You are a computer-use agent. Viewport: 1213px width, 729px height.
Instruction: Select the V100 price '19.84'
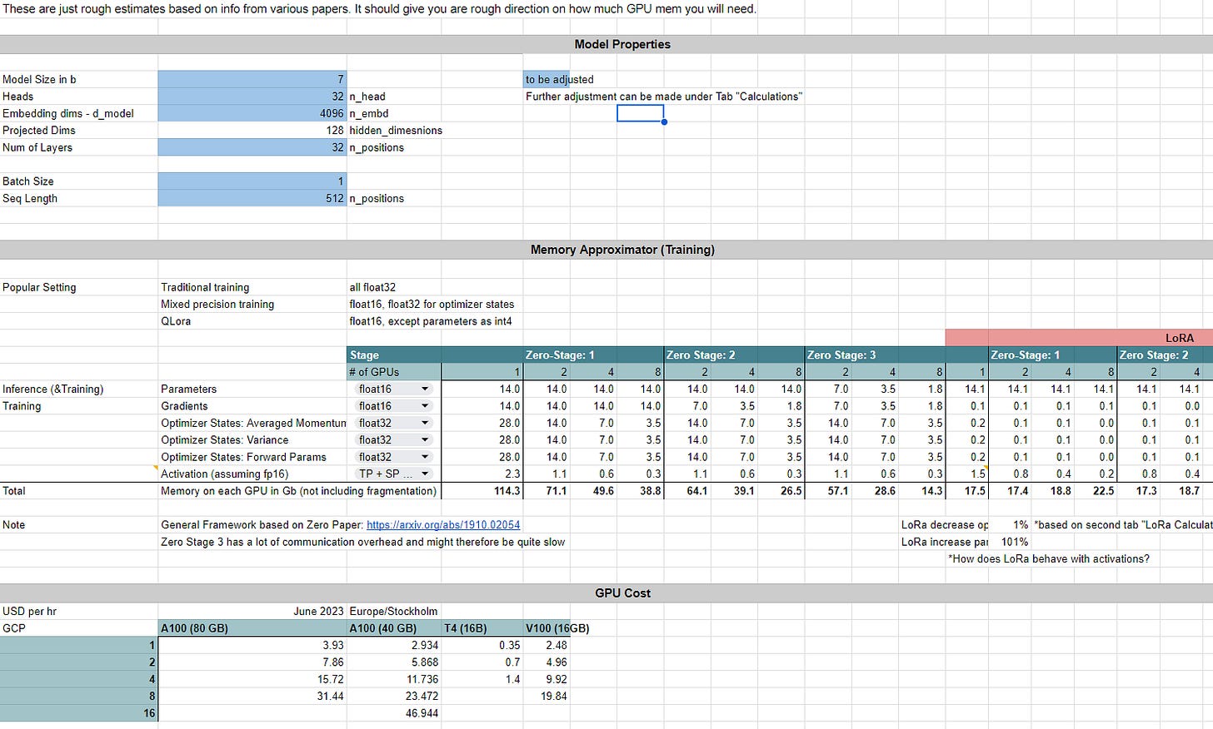[547, 696]
